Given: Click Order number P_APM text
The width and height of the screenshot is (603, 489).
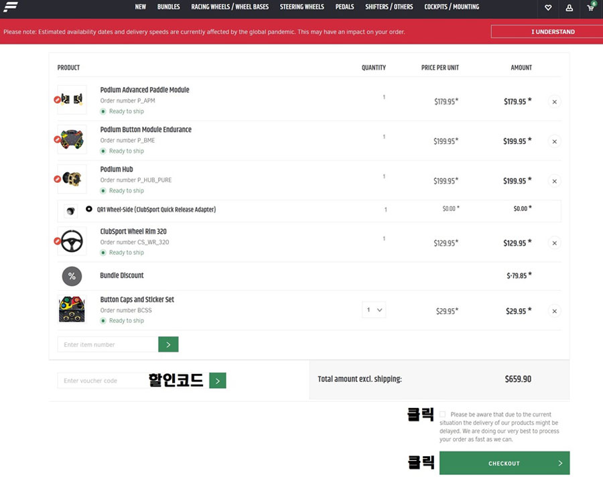Looking at the screenshot, I should [128, 100].
